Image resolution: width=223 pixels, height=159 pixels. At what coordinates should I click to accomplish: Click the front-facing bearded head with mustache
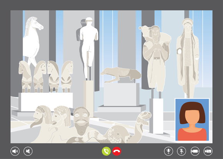[x=82, y=121]
